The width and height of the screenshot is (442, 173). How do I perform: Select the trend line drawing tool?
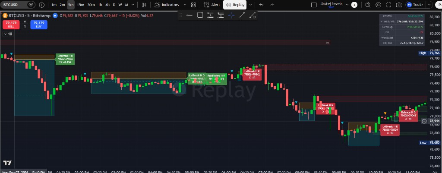pos(242,15)
